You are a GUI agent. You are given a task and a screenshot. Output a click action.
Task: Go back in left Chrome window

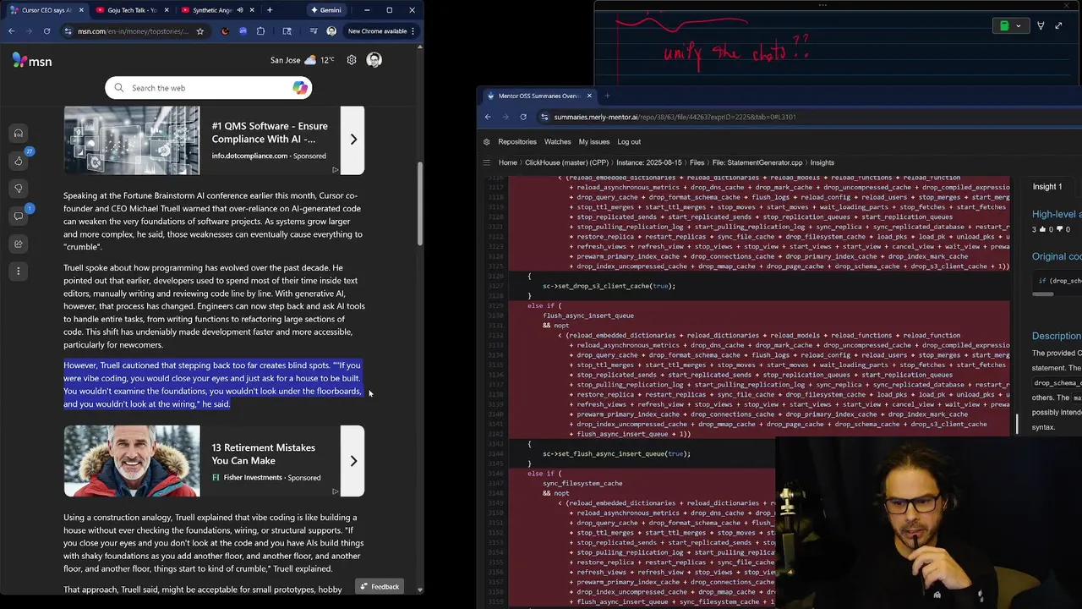11,31
